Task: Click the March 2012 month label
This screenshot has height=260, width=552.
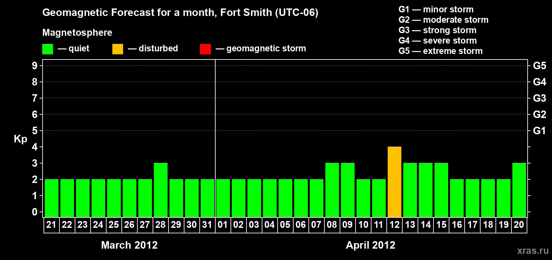Action: (129, 245)
